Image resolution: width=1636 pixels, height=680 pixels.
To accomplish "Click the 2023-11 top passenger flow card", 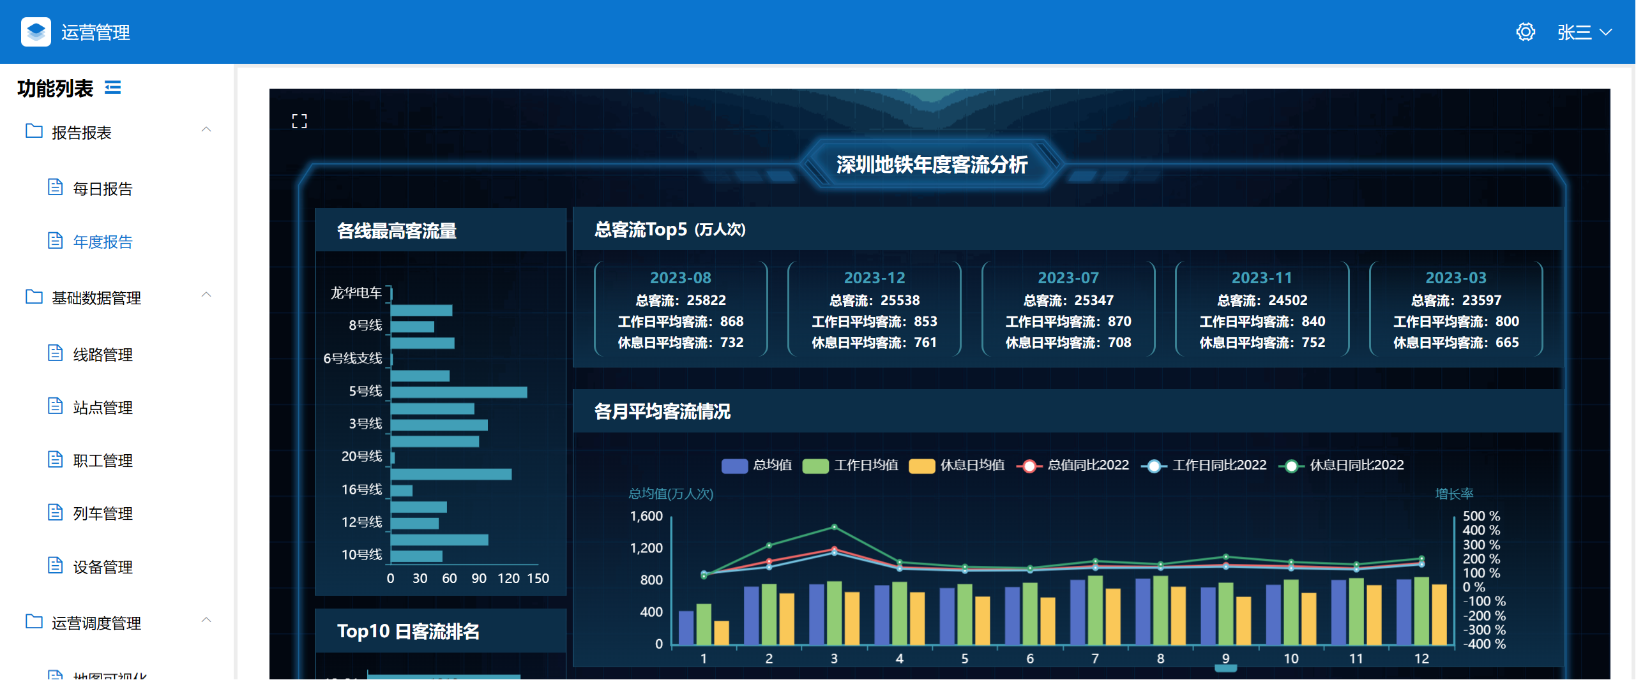I will [1262, 309].
